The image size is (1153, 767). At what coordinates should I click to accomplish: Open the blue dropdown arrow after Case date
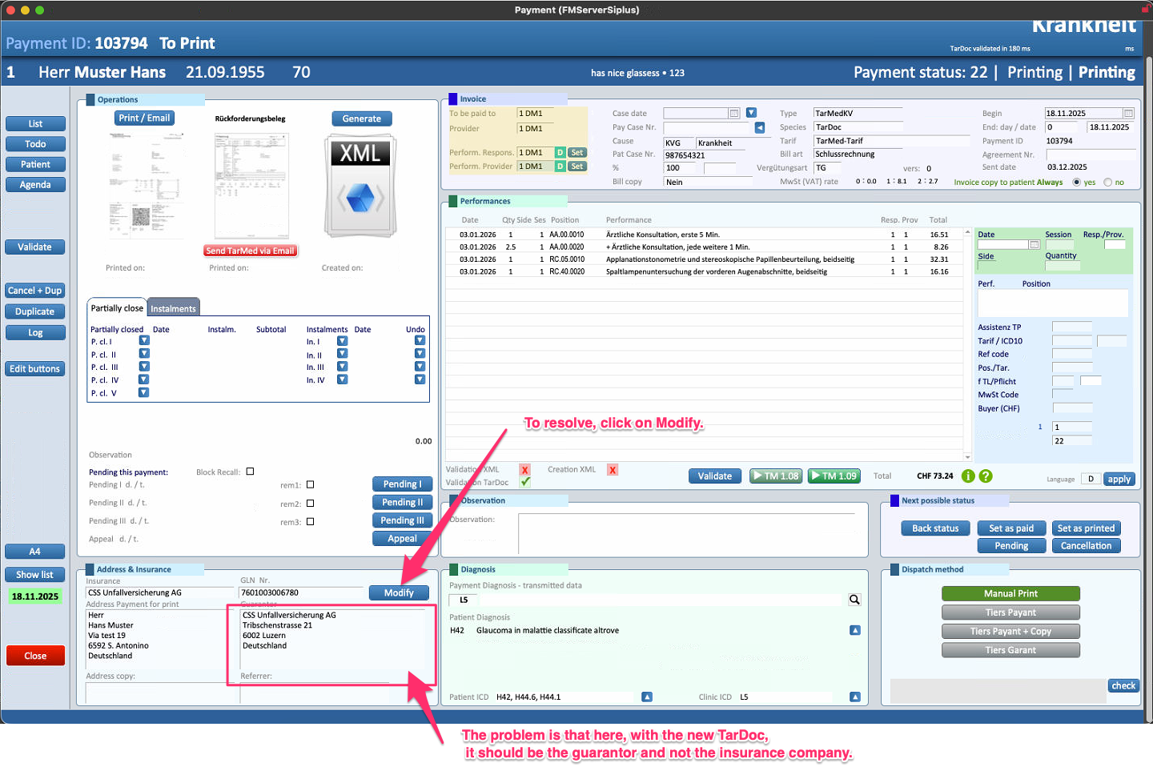pyautogui.click(x=751, y=113)
